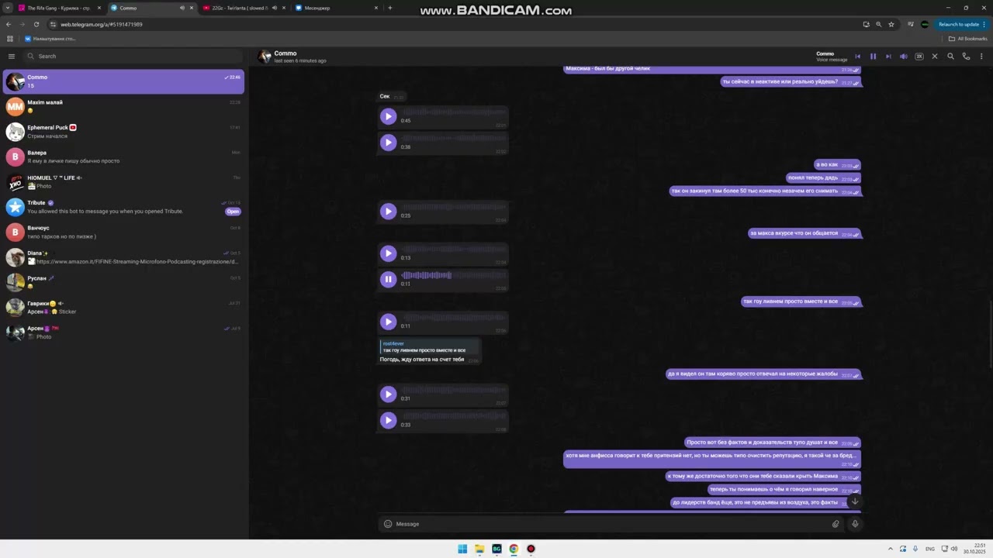
Task: Start a call with Commo
Action: (966, 56)
